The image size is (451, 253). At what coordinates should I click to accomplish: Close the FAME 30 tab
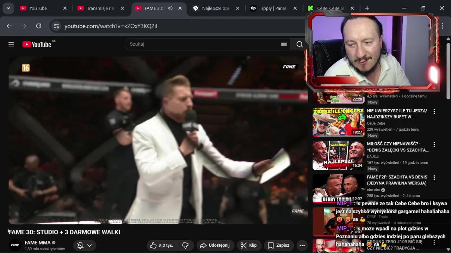click(x=180, y=8)
